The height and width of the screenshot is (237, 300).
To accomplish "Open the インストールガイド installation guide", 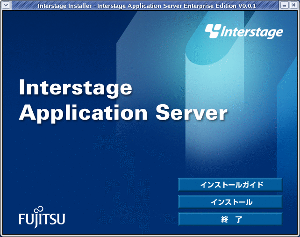I will (x=230, y=185).
